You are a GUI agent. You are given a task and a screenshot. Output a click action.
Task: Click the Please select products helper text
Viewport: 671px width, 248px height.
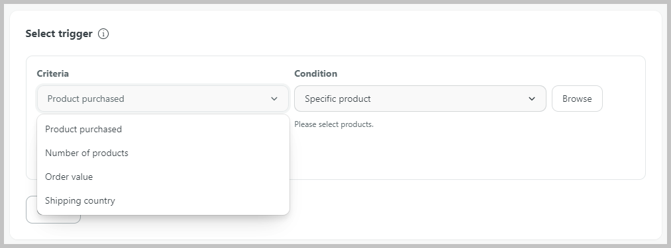coord(334,124)
